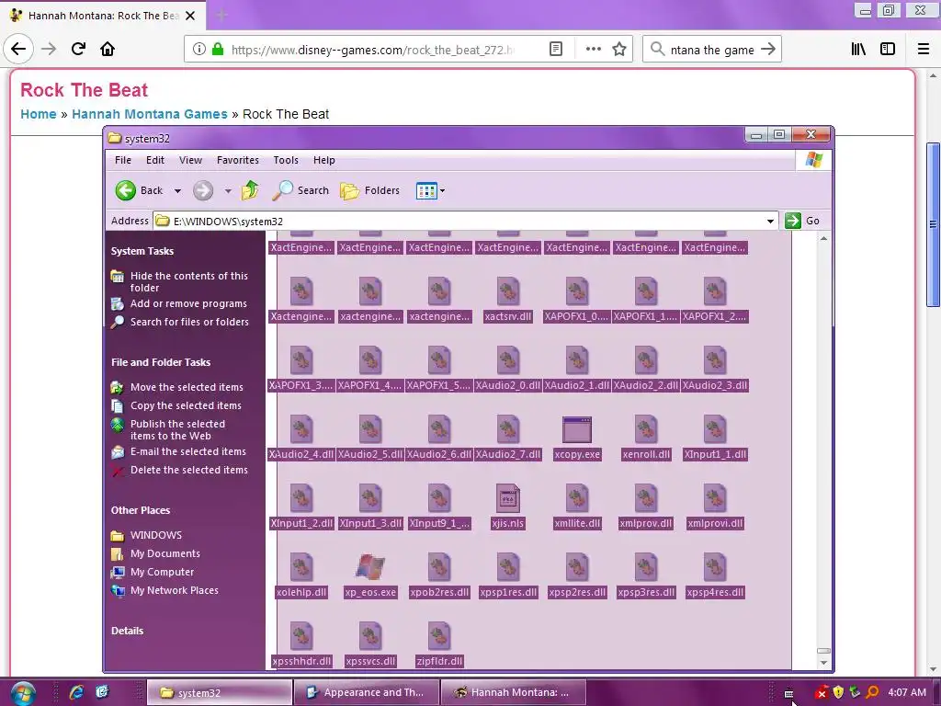Launch Internet Explorer from quick launch
941x706 pixels.
pyautogui.click(x=76, y=692)
